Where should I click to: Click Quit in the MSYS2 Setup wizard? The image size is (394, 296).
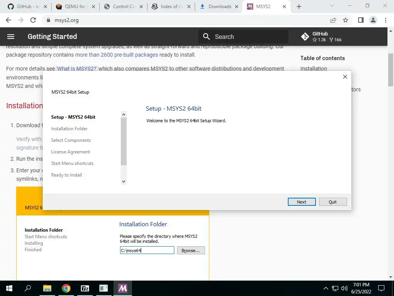tap(333, 202)
